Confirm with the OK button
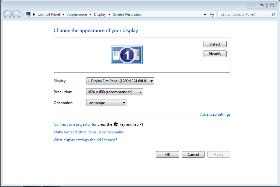The width and height of the screenshot is (280, 187). (x=168, y=154)
